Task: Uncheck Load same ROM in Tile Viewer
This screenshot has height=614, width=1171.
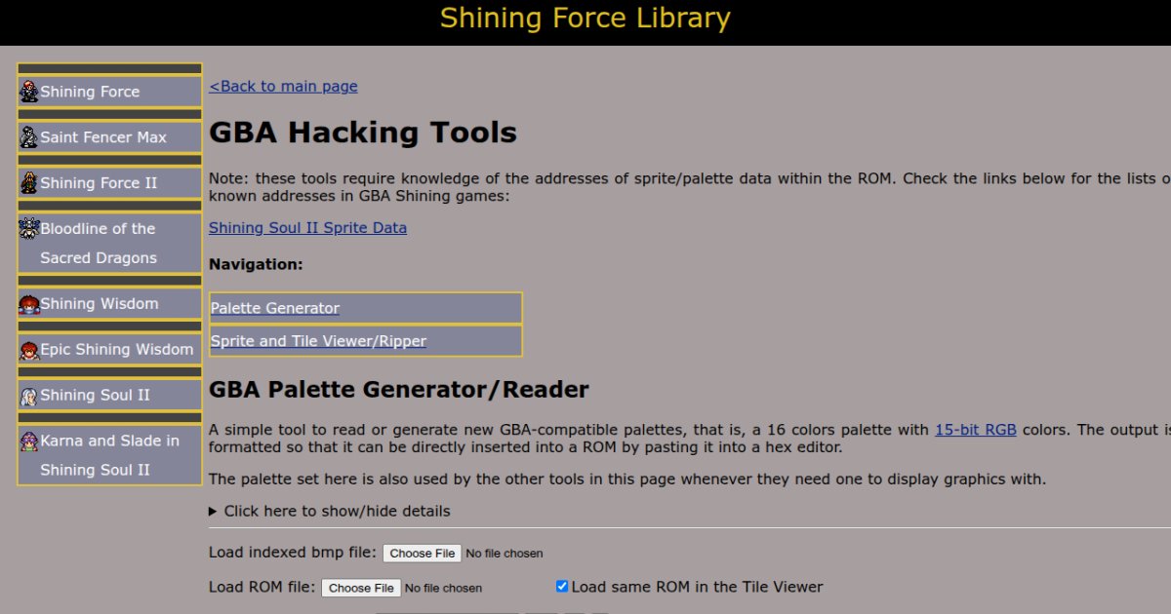Action: (x=562, y=587)
